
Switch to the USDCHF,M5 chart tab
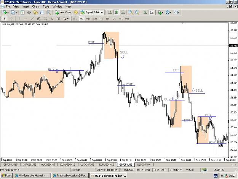pos(87,164)
